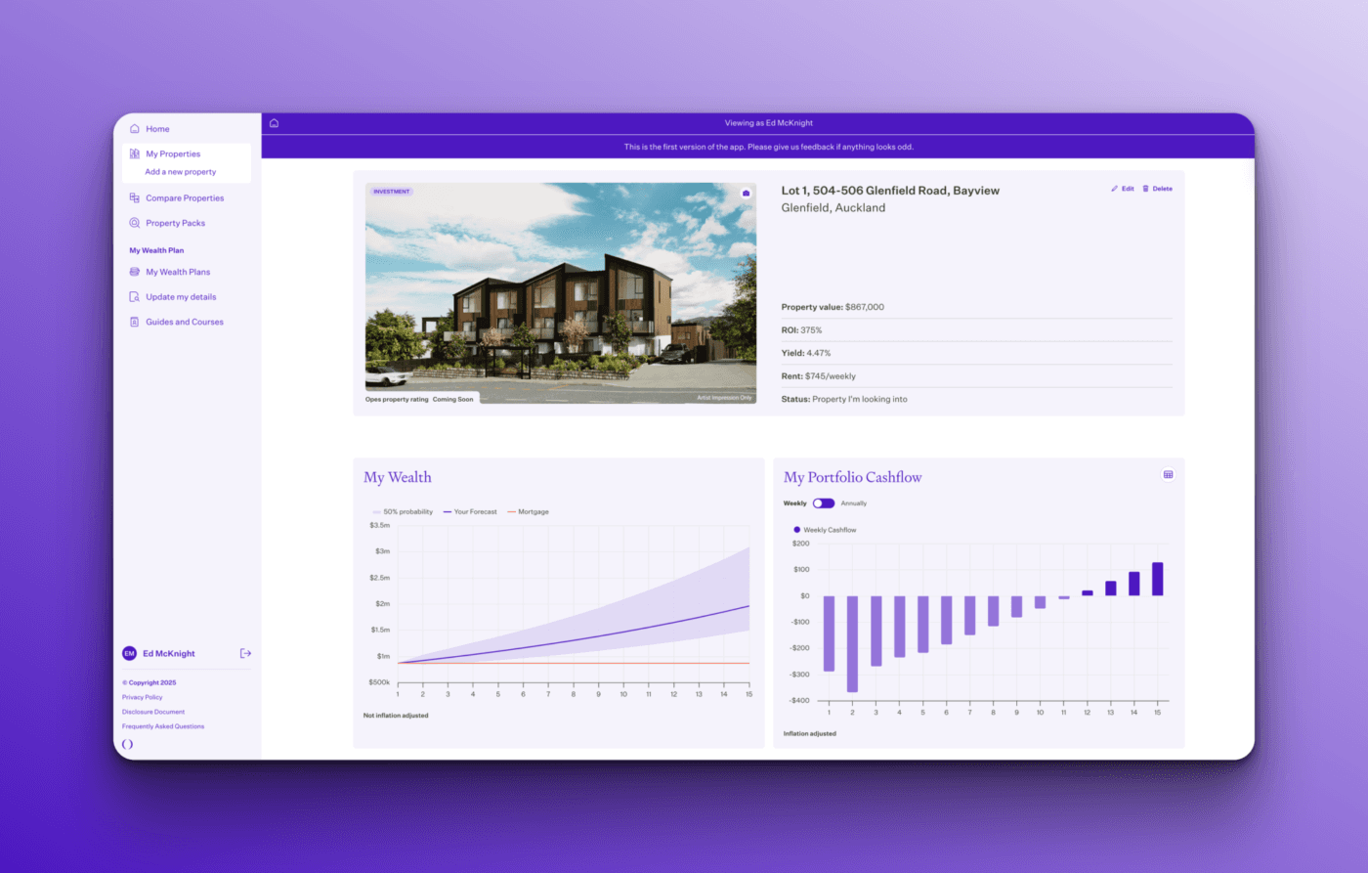Open the Privacy Policy link
Image resolution: width=1368 pixels, height=873 pixels.
coord(143,697)
